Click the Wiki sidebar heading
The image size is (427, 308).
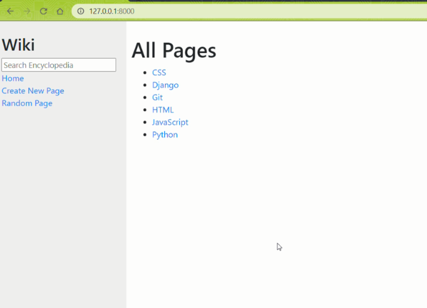coord(19,45)
